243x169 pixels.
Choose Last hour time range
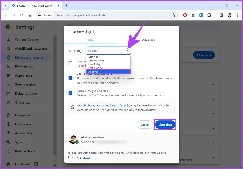click(108, 57)
